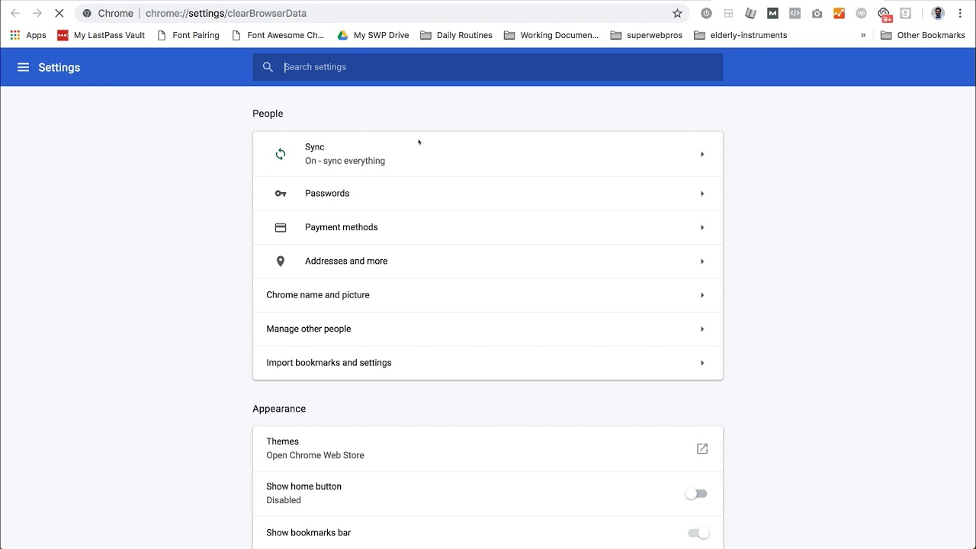The image size is (976, 549).
Task: Open Themes in Chrome Web Store icon
Action: coord(702,448)
